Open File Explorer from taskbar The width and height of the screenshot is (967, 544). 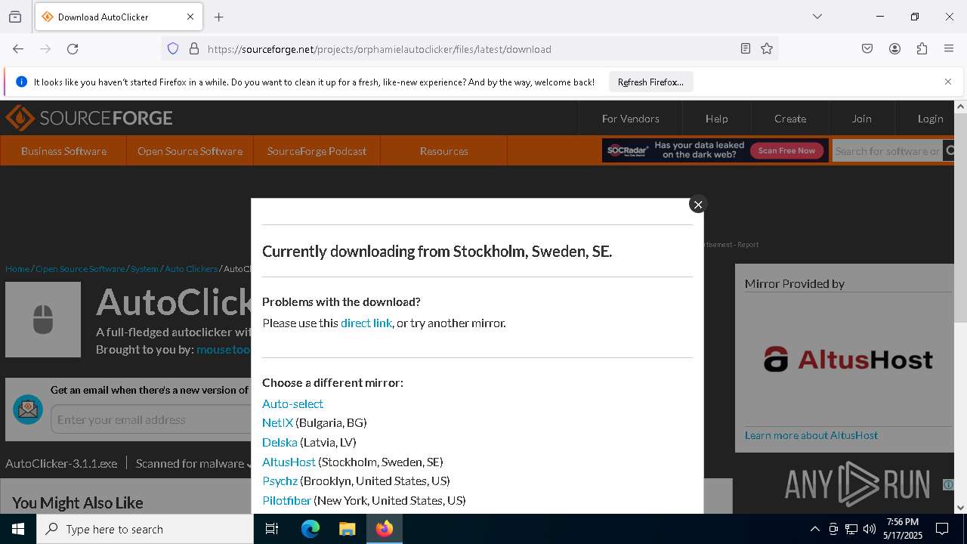coord(347,529)
